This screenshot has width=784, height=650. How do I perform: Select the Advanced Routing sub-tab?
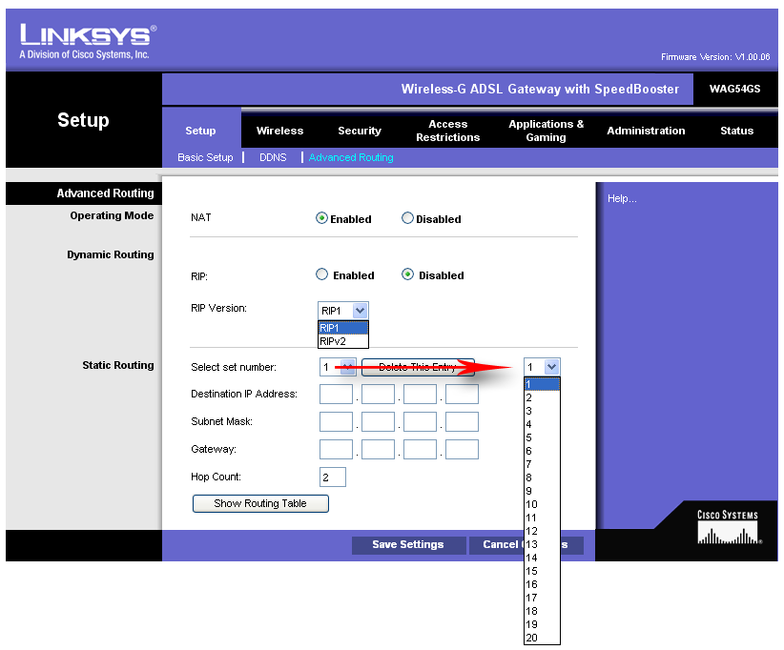[x=351, y=157]
